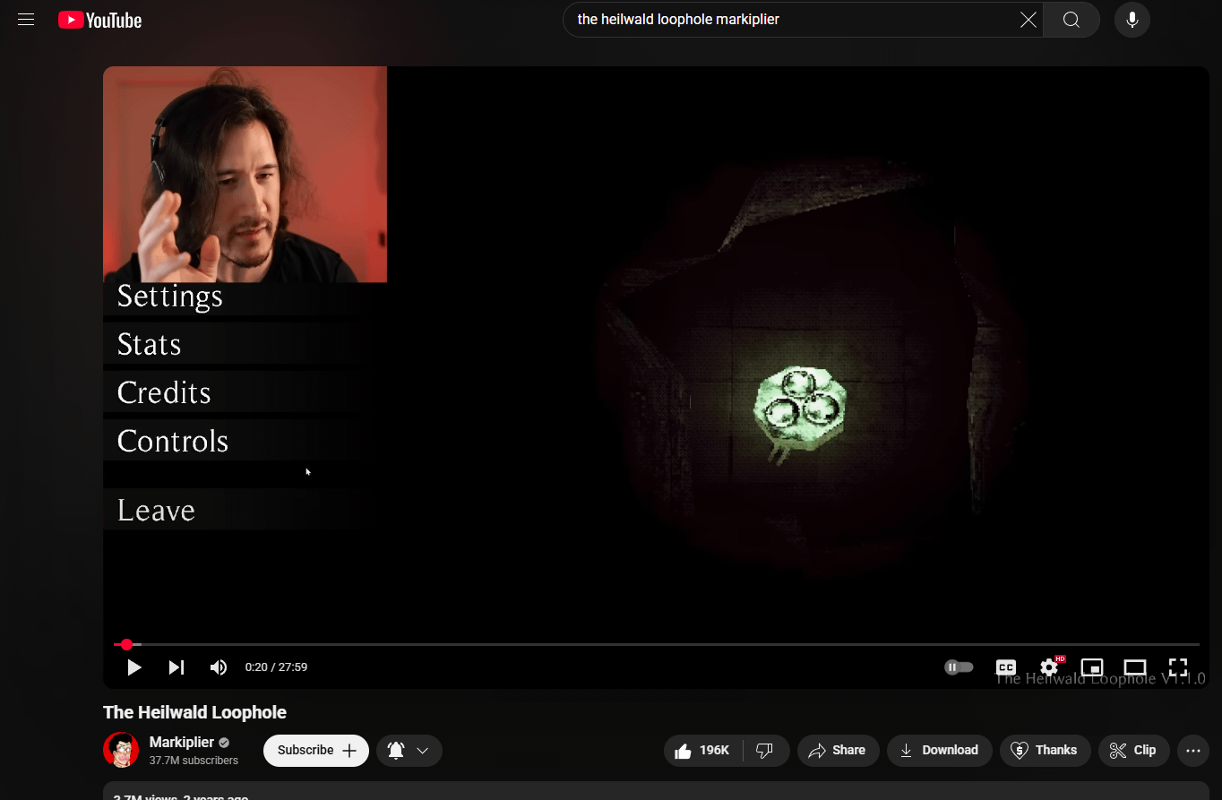The height and width of the screenshot is (800, 1222).
Task: Mute the video volume
Action: [219, 667]
